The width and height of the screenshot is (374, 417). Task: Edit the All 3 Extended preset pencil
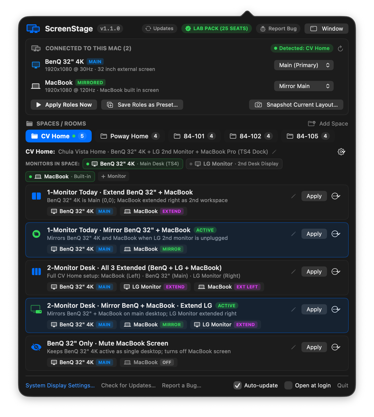[294, 272]
